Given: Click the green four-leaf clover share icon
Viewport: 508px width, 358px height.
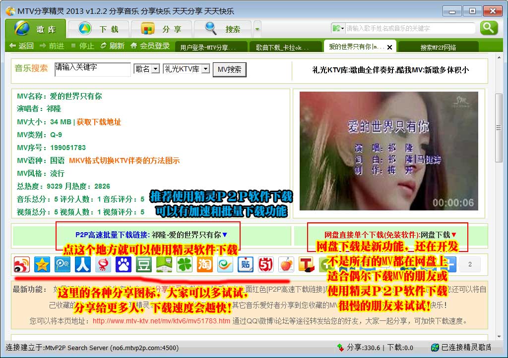Looking at the screenshot, I should coord(185,264).
